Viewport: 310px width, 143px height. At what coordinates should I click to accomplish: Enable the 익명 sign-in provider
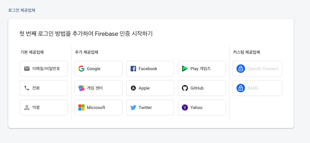(x=44, y=107)
